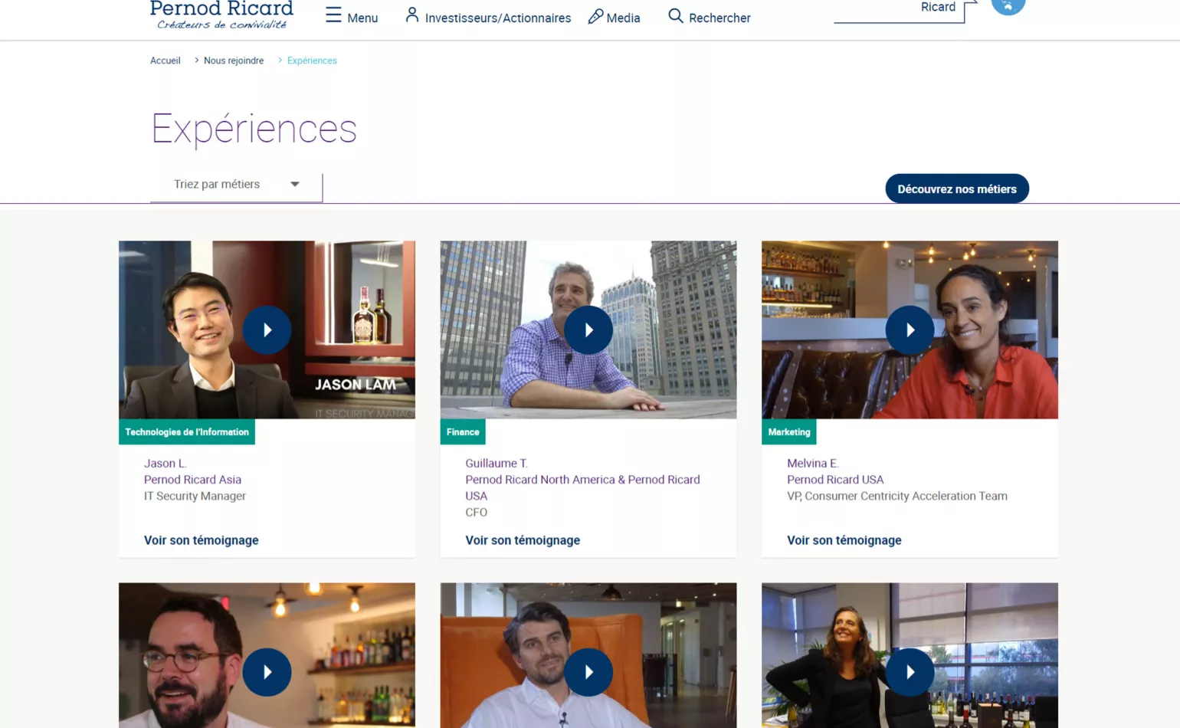Click play button on Melvina E.'s video
The image size is (1180, 728).
(910, 330)
